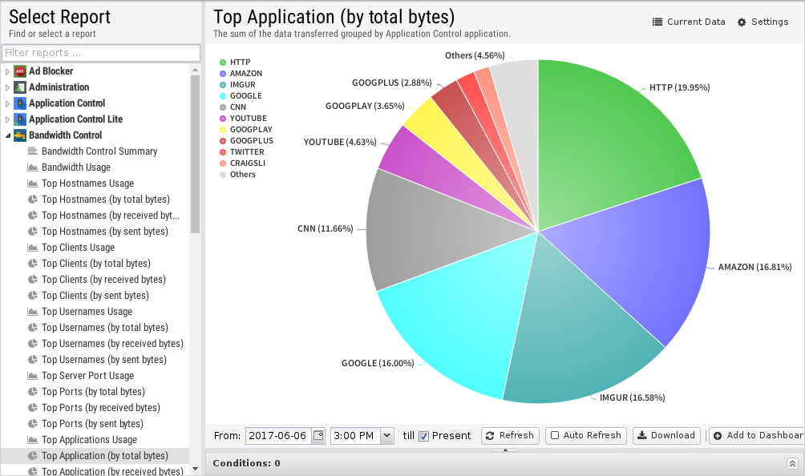Click the Bandwidth Usage chart icon

[32, 167]
